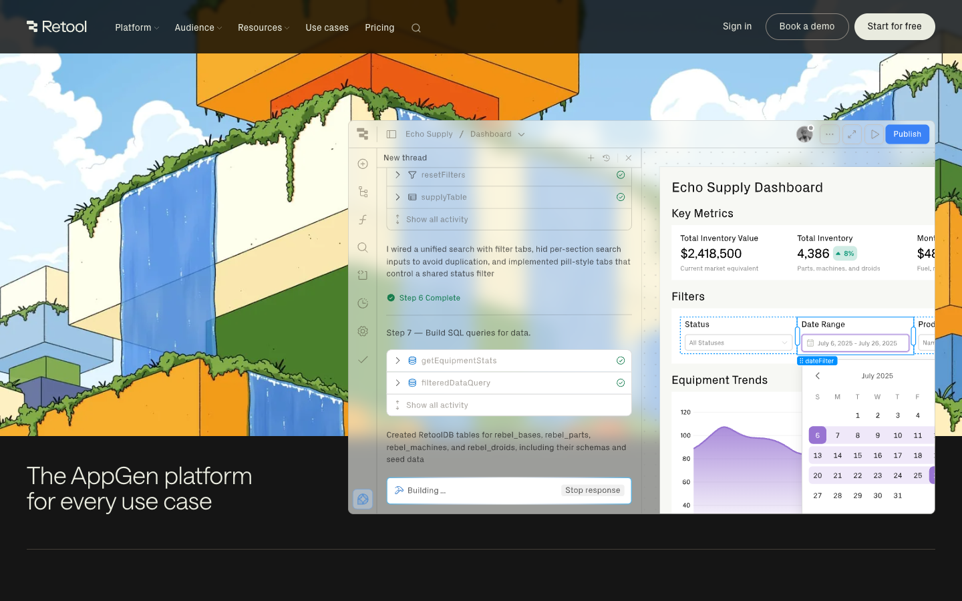The image size is (962, 601).
Task: Click the user avatar in the app header
Action: 804,134
